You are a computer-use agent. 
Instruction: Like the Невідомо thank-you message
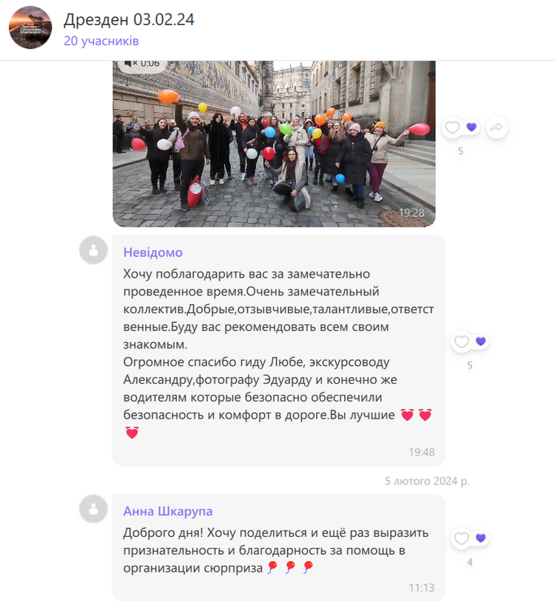coord(461,341)
